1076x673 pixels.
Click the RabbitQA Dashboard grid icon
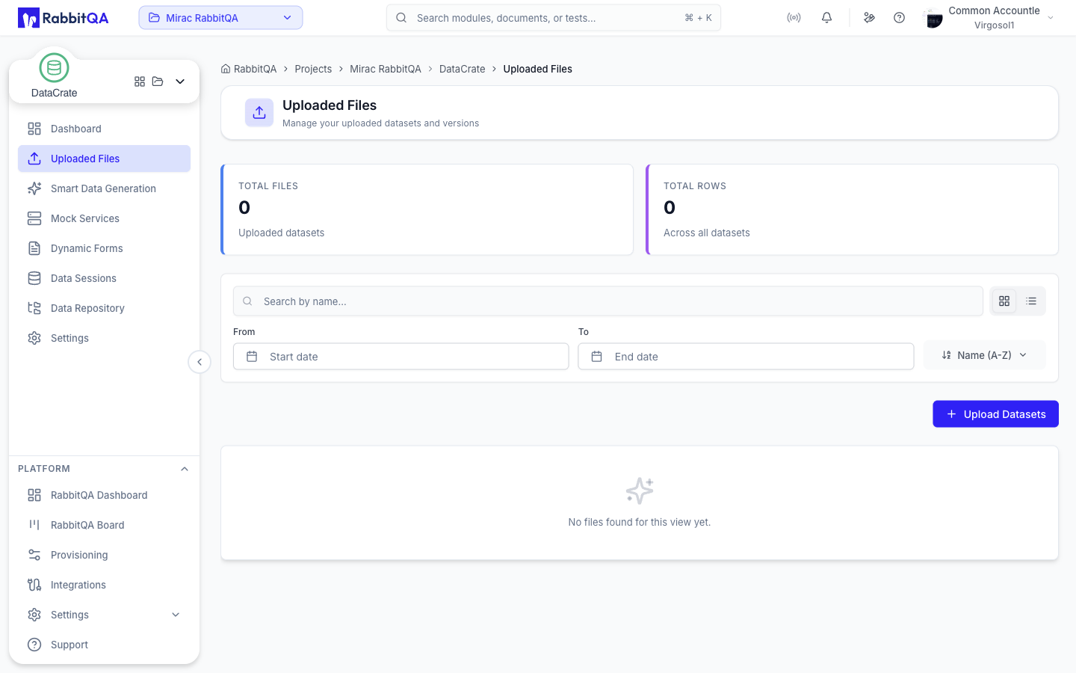coord(34,495)
